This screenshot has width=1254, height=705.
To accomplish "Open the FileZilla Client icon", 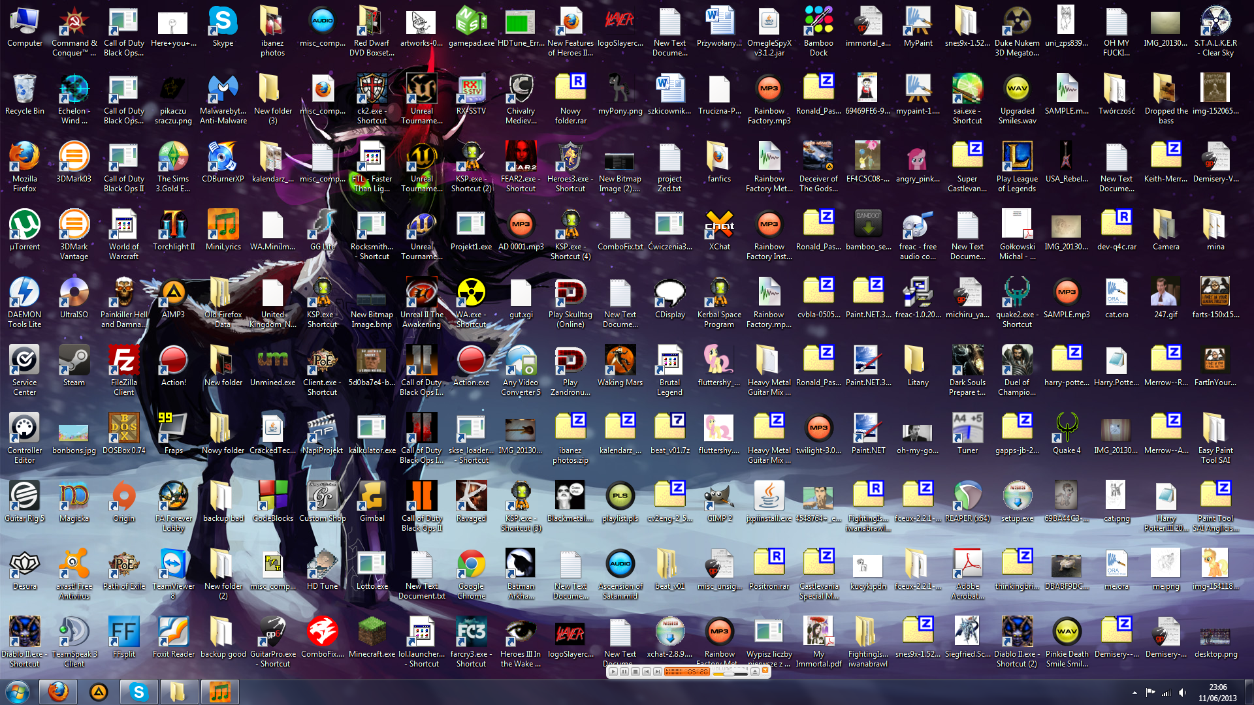I will pyautogui.click(x=123, y=371).
